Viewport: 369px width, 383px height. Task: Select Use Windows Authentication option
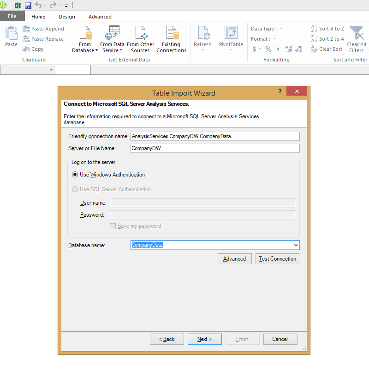[x=75, y=175]
